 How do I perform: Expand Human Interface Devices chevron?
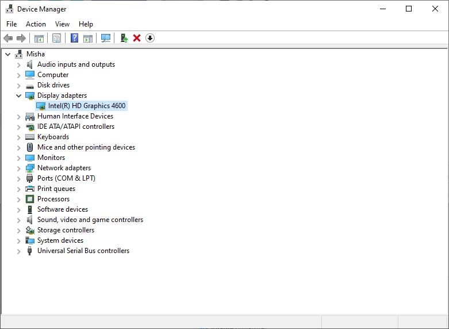18,117
